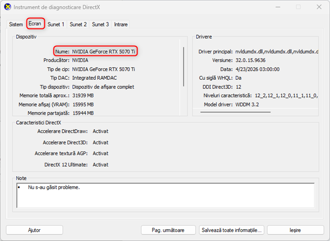
Task: Click the Memorie afișaj (VRAM) label
Action: [x=44, y=104]
